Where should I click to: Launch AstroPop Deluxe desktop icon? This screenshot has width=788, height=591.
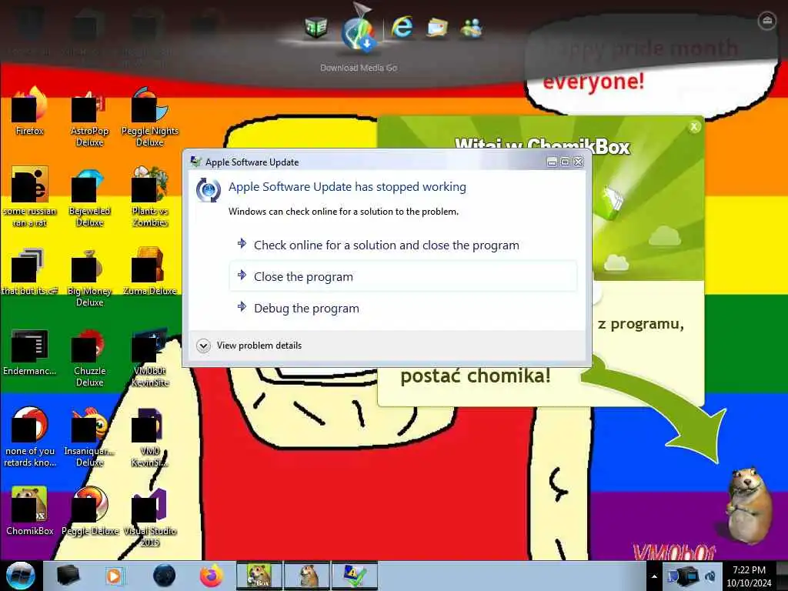(x=89, y=117)
